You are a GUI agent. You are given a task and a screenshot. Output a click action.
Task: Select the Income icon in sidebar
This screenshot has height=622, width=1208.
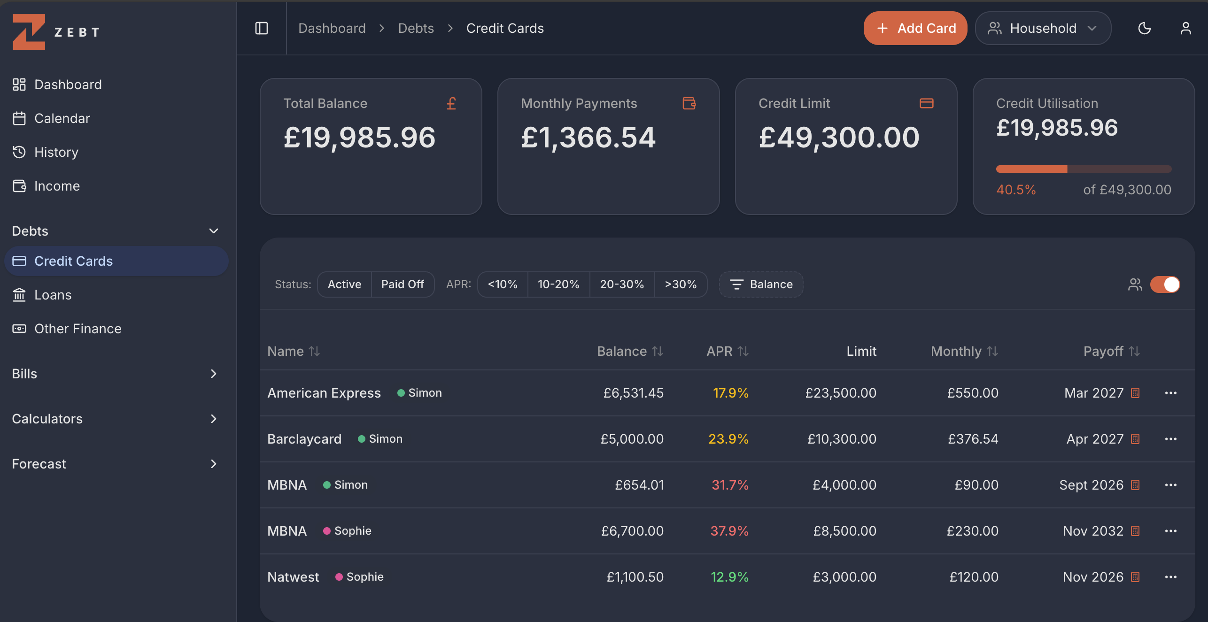(x=19, y=186)
